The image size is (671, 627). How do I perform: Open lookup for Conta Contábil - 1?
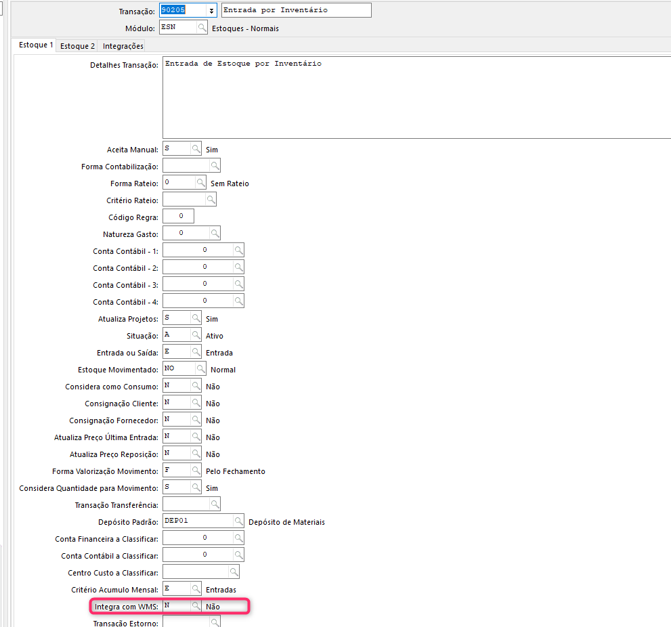click(x=239, y=250)
